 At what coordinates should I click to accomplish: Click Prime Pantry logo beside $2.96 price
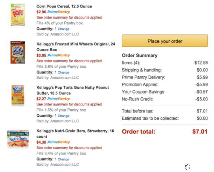(x=58, y=12)
